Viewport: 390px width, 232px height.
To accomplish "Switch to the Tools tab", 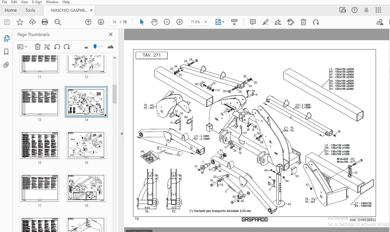I will click(30, 10).
